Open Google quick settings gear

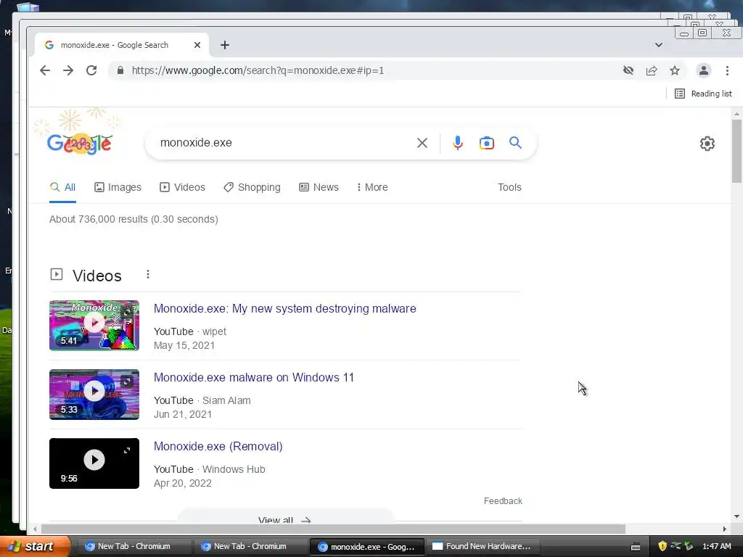pos(707,144)
